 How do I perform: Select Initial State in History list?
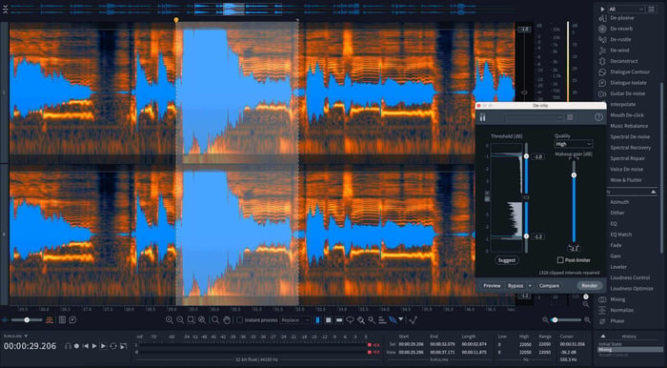click(610, 344)
